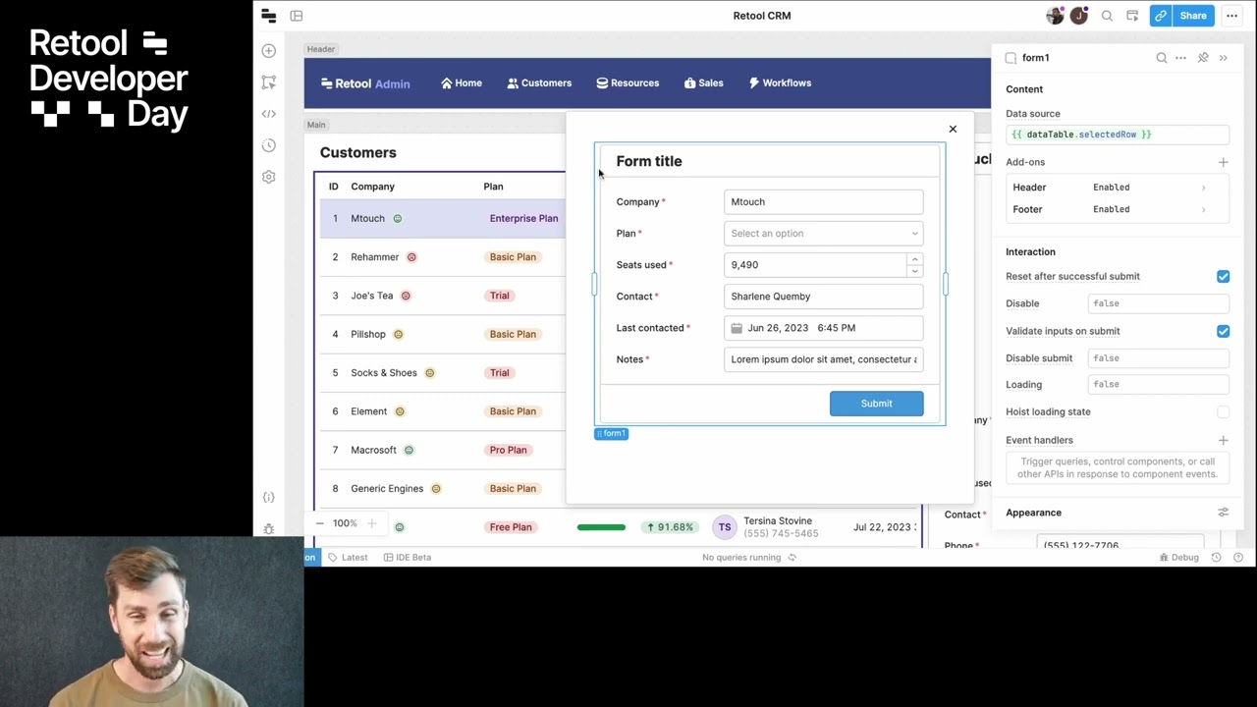
Task: Click the copy link icon beside Share
Action: click(1161, 16)
